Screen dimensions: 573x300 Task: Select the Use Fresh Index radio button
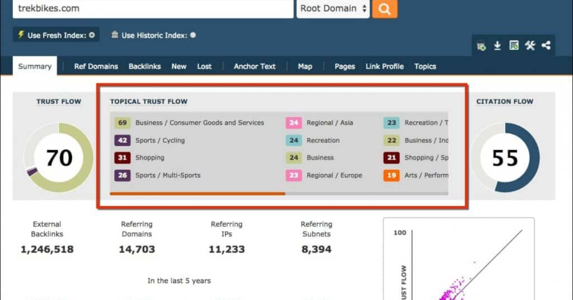point(92,35)
